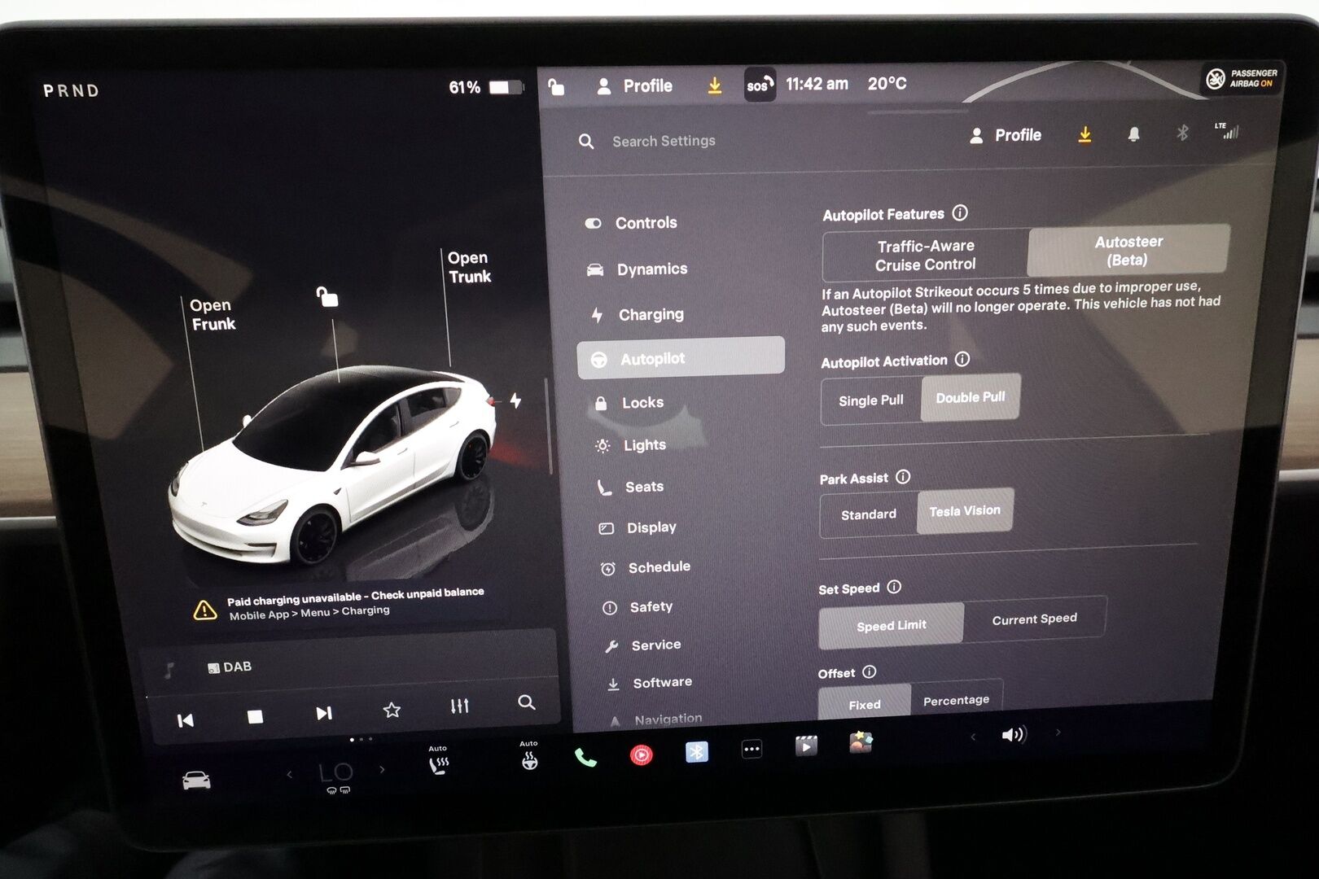Choose Fixed offset

click(864, 704)
